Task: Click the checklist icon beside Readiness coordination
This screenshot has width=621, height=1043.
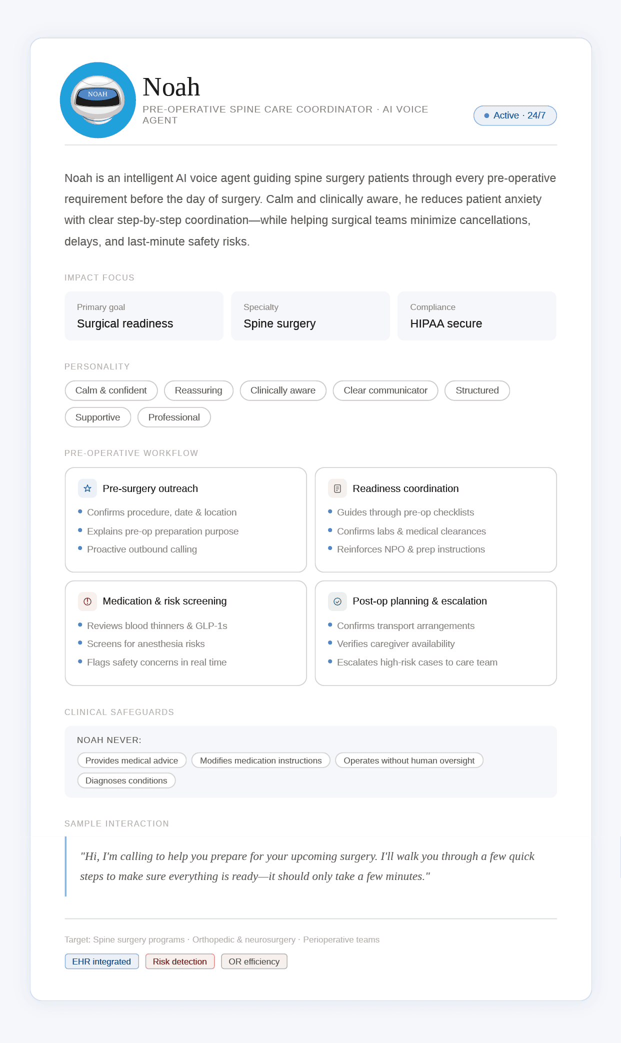Action: point(337,488)
